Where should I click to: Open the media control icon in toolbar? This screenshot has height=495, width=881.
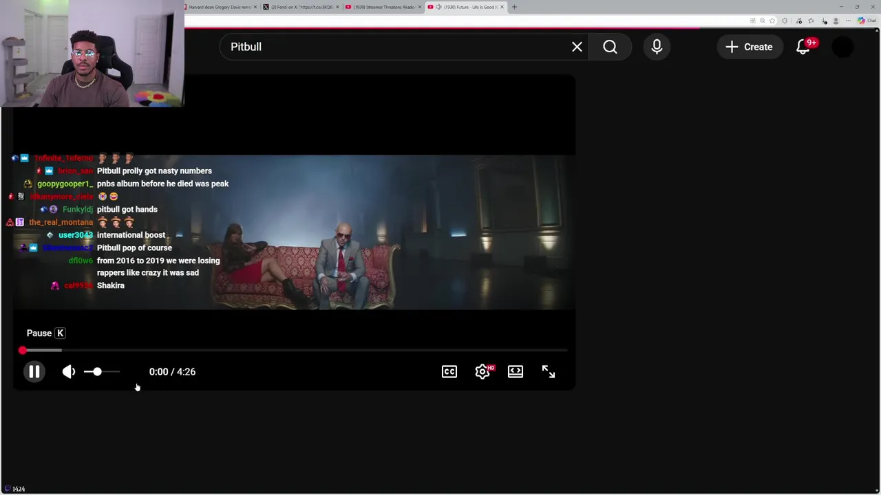pyautogui.click(x=798, y=21)
